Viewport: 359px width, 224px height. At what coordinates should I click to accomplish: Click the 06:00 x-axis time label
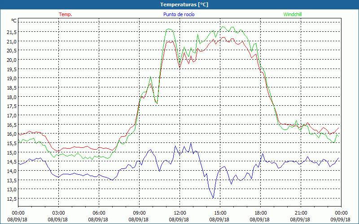coord(99,213)
